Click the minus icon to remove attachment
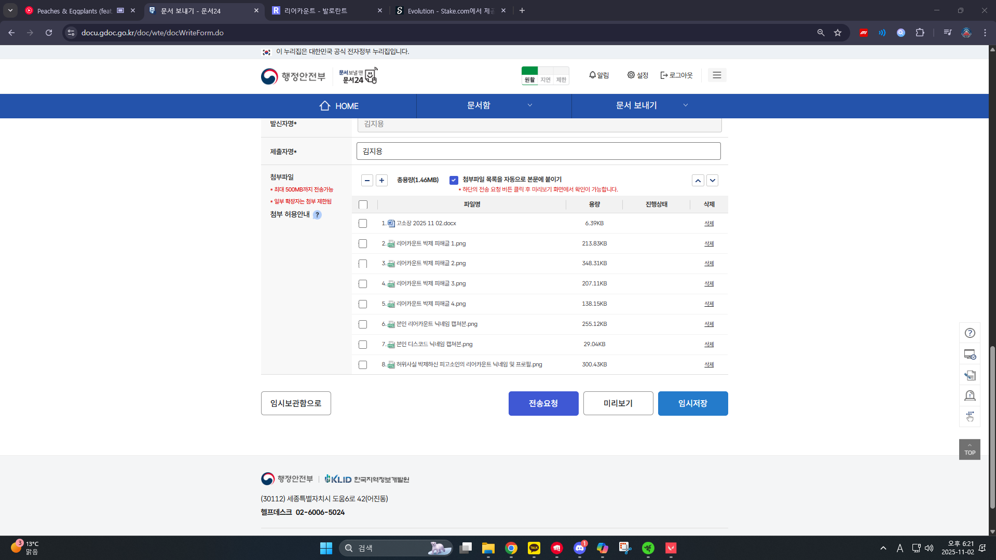Screen dimensions: 996x560 pos(367,180)
